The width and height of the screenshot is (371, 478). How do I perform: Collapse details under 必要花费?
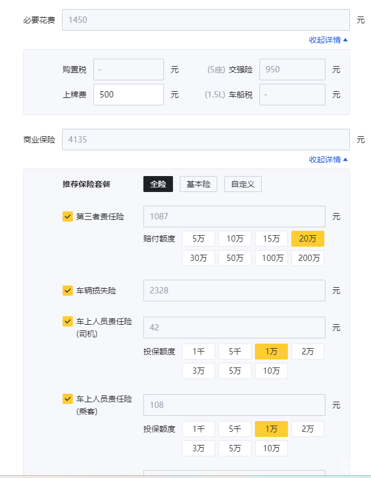pyautogui.click(x=328, y=40)
